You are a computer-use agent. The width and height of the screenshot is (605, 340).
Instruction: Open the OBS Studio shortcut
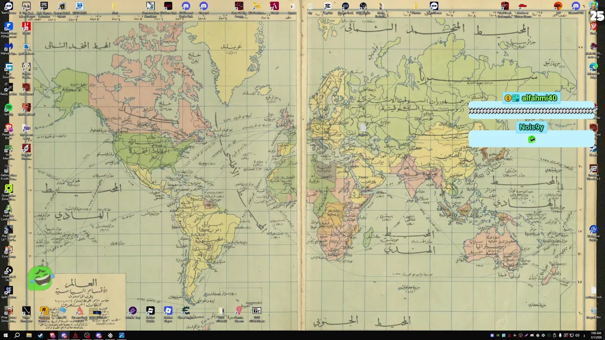tap(363, 8)
